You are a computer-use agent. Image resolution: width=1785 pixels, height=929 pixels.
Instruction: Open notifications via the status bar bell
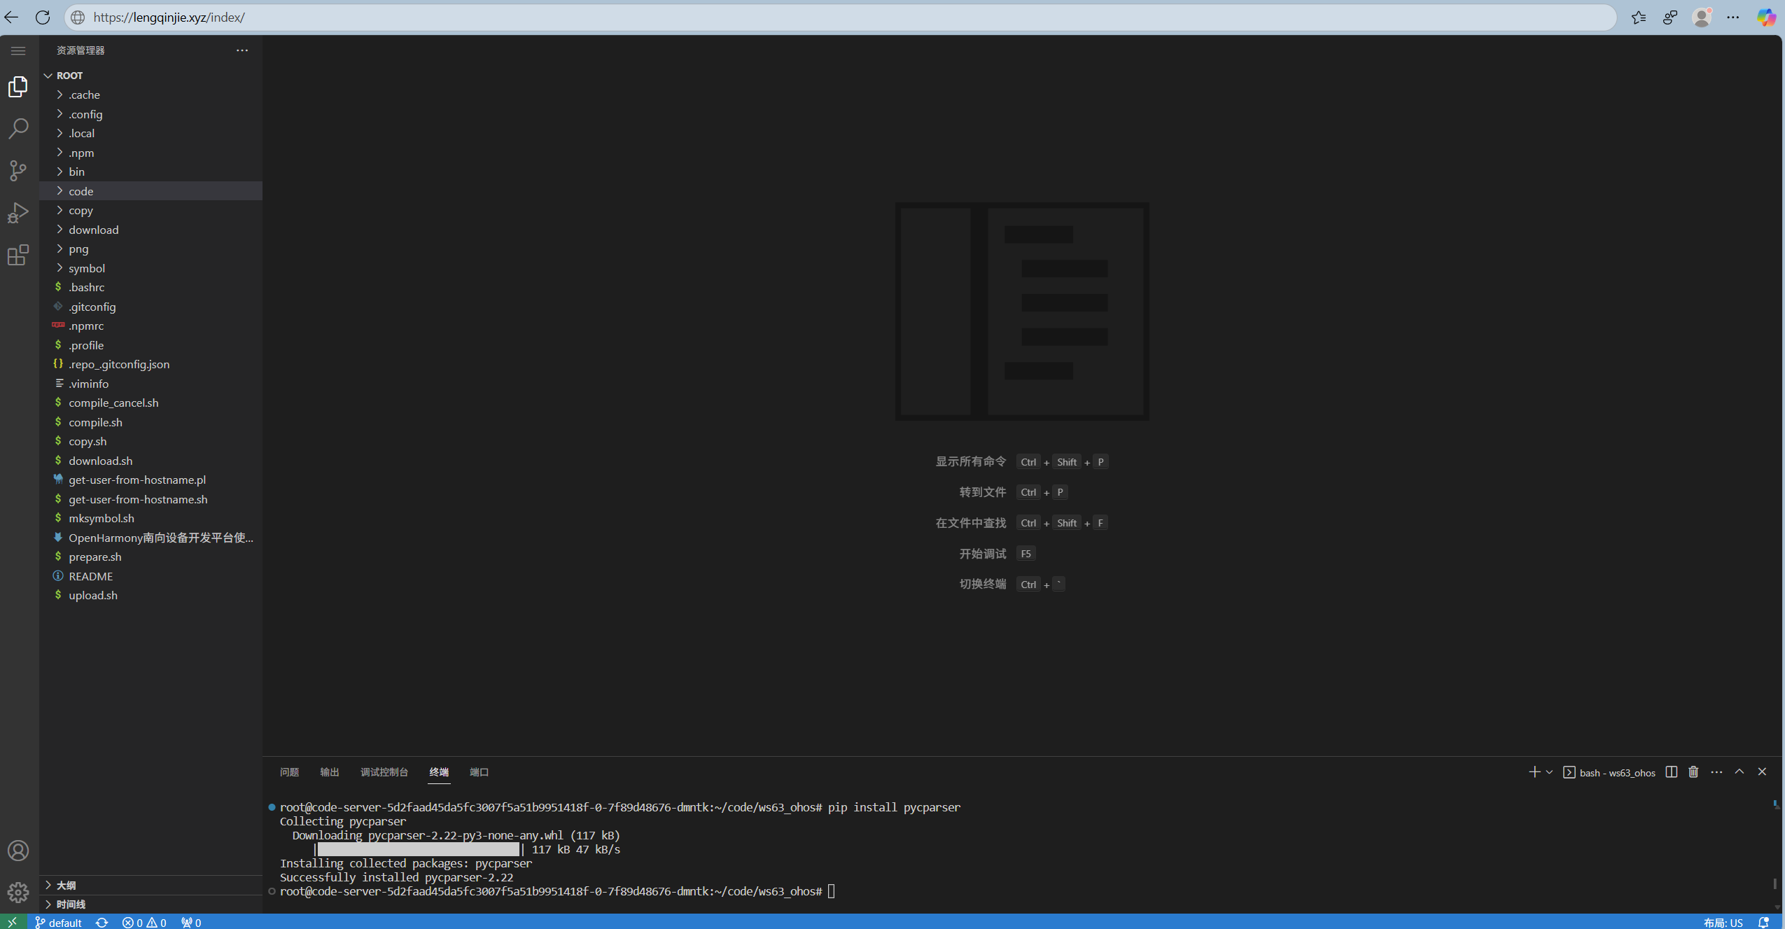1763,922
